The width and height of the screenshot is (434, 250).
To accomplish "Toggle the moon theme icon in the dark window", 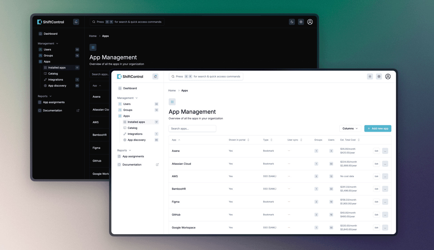I will pyautogui.click(x=292, y=22).
